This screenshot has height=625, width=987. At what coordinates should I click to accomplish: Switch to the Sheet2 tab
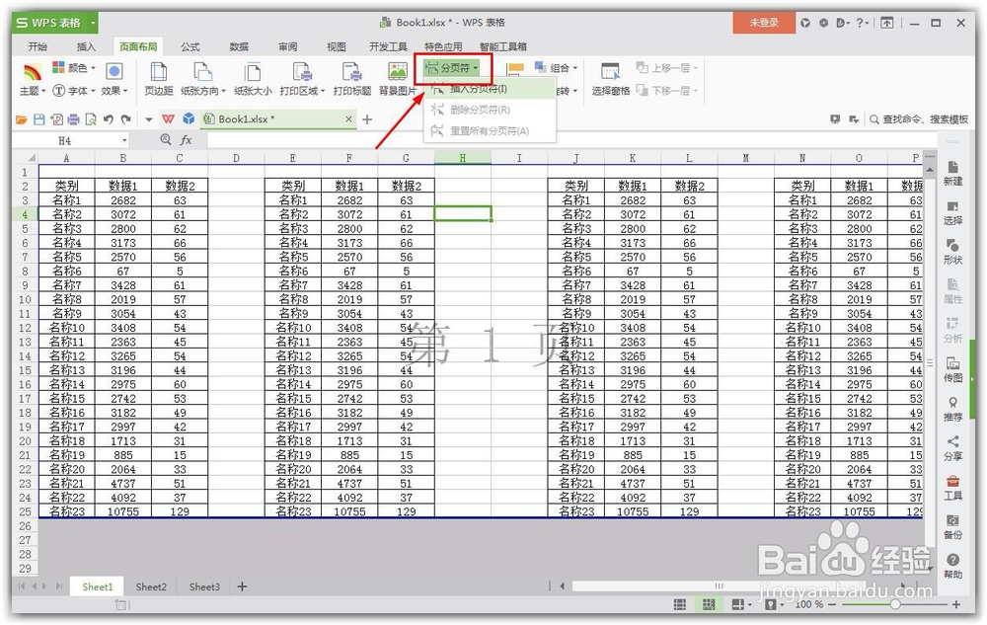point(151,586)
